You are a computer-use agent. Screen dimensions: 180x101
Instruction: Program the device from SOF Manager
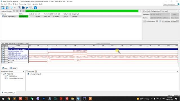click(157, 21)
